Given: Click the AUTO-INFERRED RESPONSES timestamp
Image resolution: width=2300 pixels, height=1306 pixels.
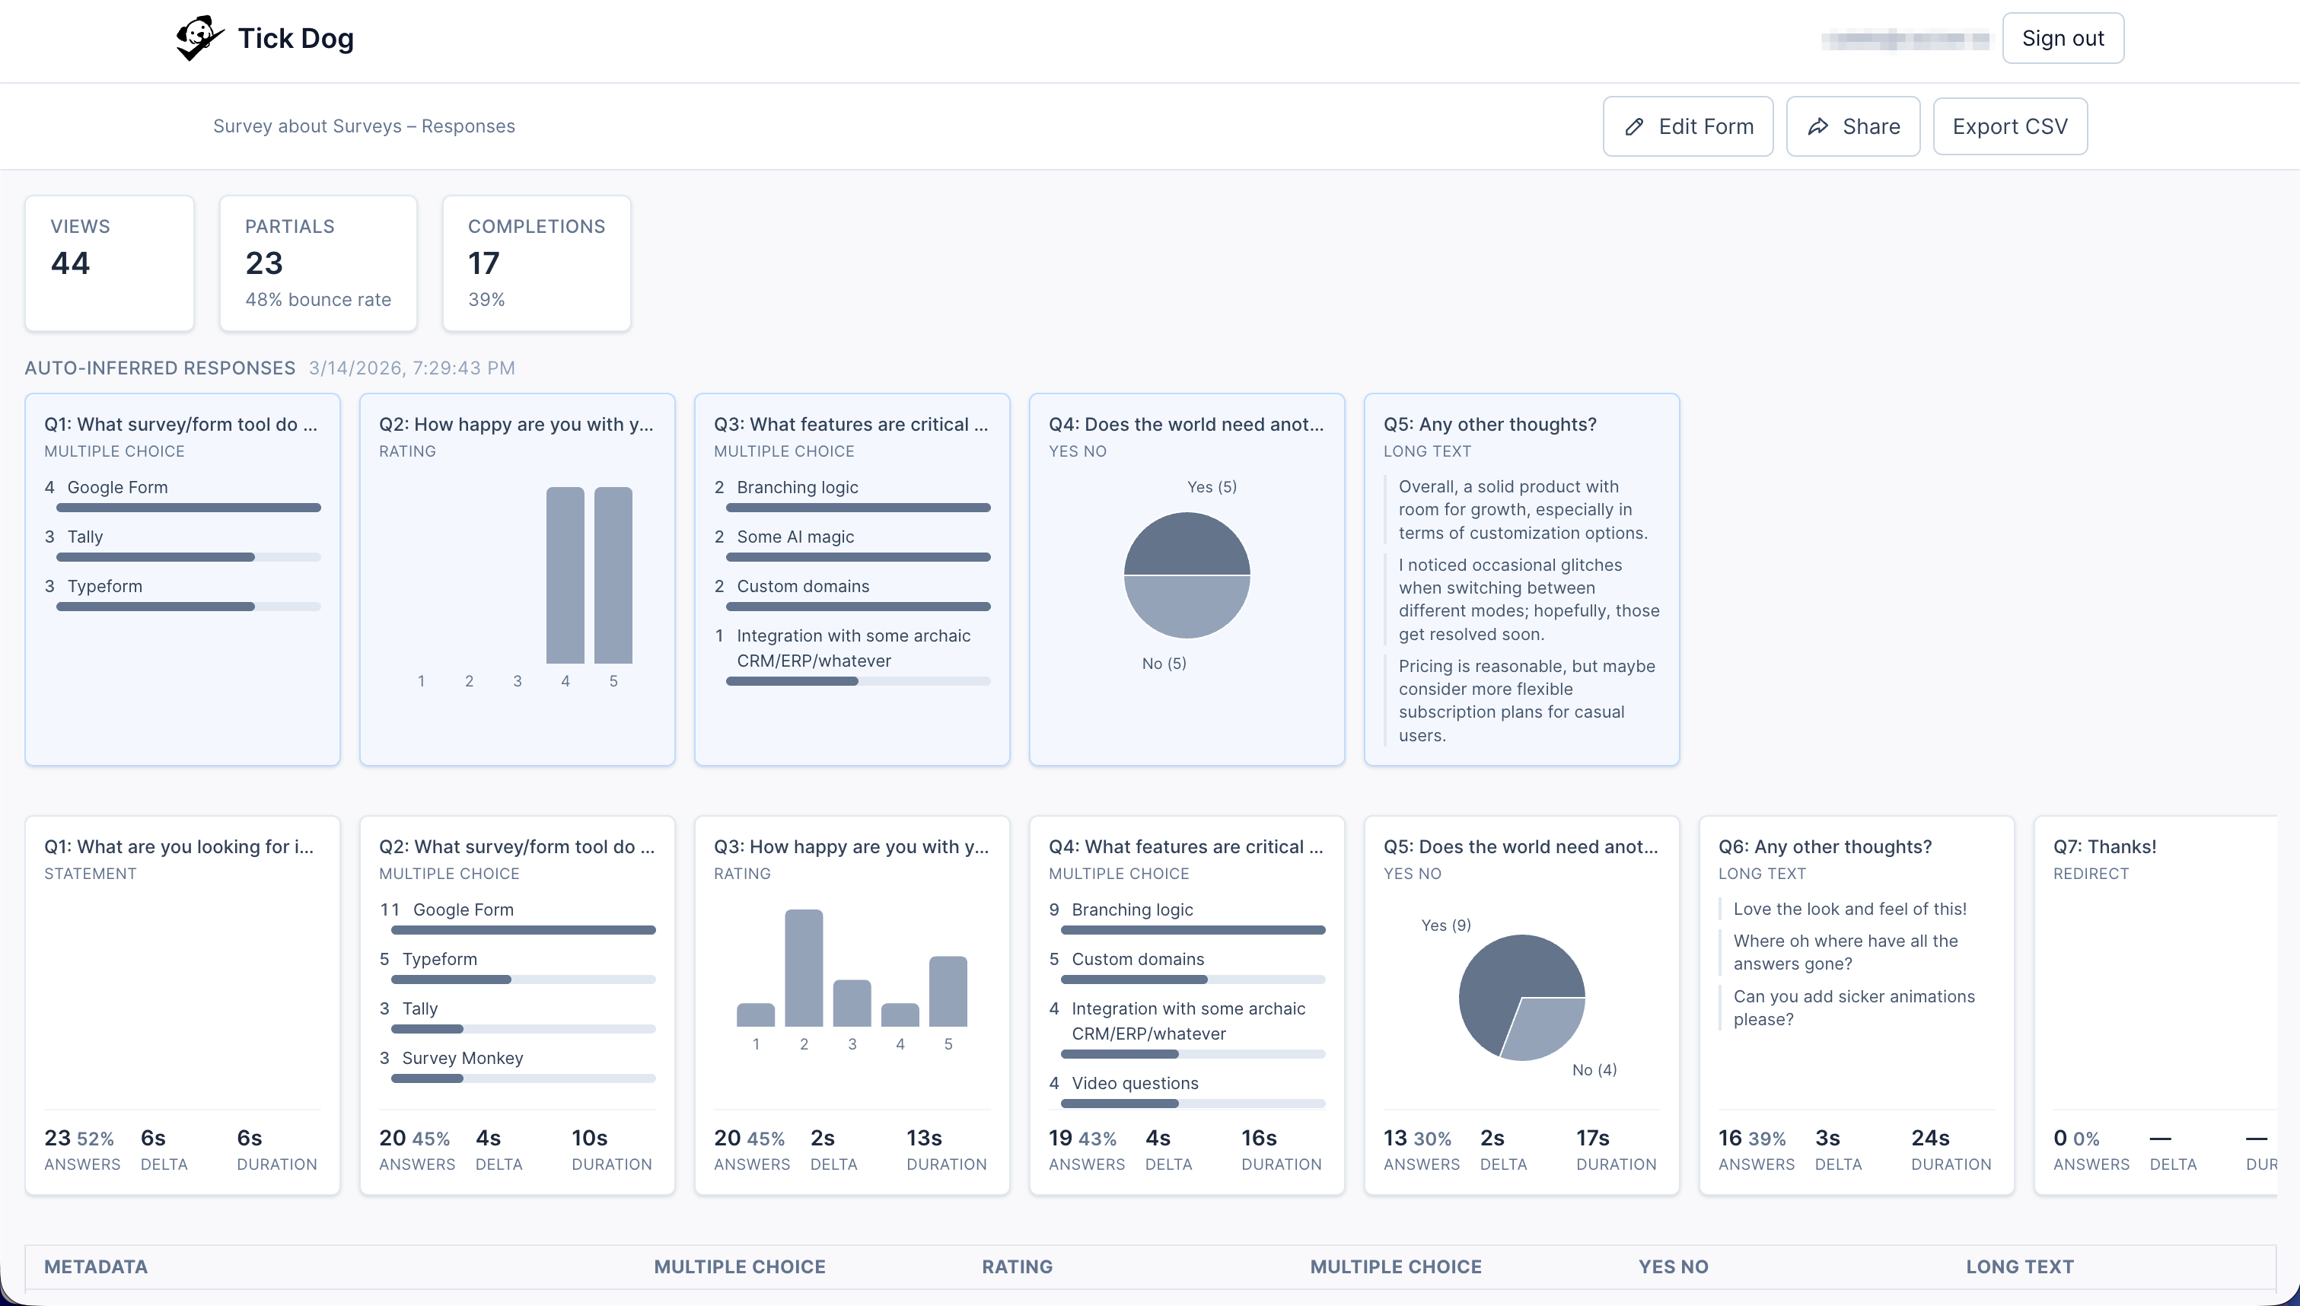Looking at the screenshot, I should [x=412, y=368].
